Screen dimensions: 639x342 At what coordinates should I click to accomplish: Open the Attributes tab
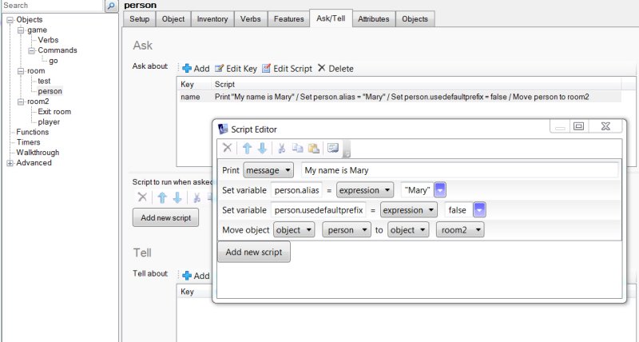tap(374, 18)
